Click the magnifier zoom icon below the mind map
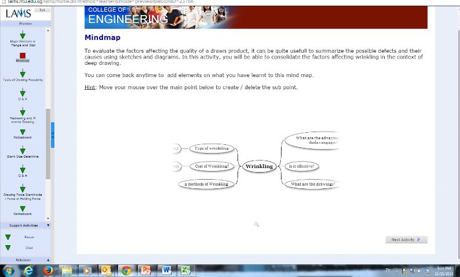The image size is (460, 277). point(256,224)
